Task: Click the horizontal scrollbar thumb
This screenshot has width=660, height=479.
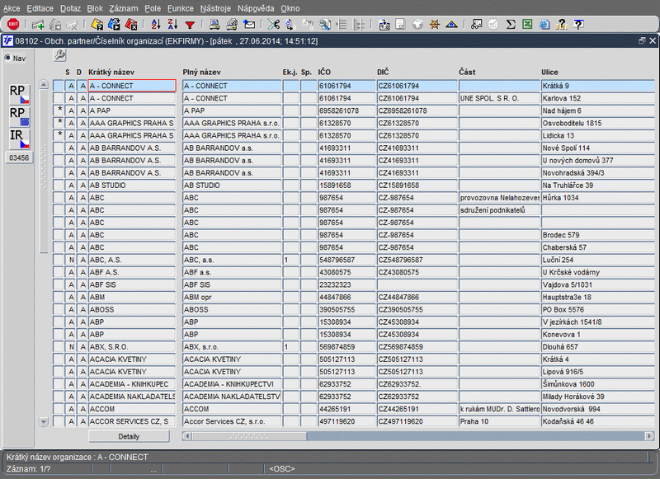Action: [x=250, y=436]
